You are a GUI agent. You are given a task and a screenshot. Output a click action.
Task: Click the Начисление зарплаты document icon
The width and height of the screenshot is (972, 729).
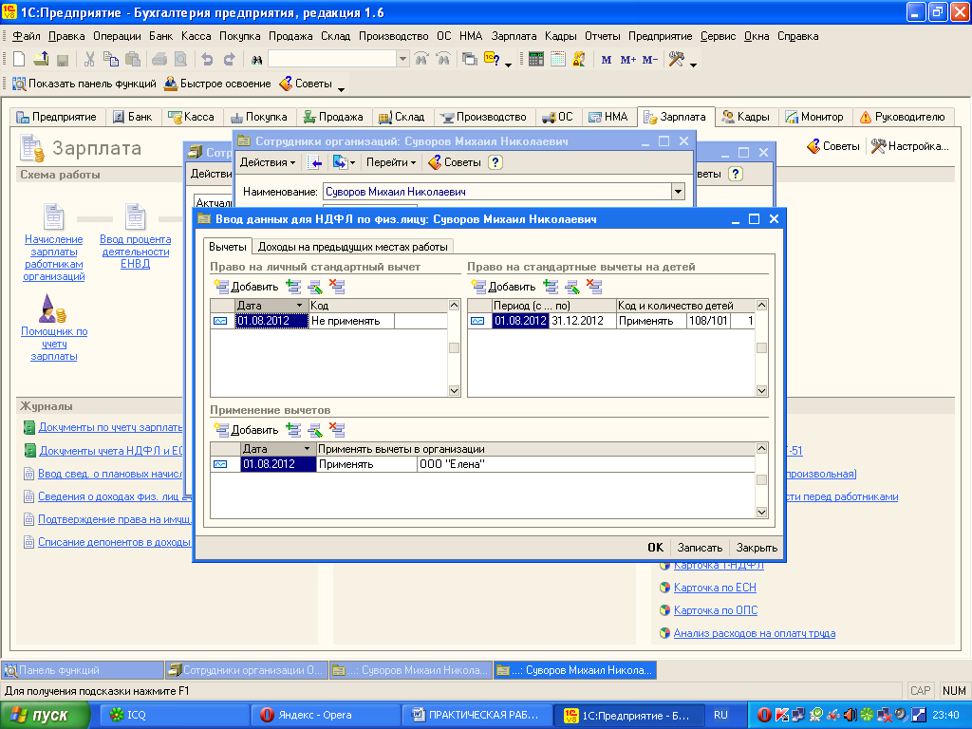coord(53,217)
